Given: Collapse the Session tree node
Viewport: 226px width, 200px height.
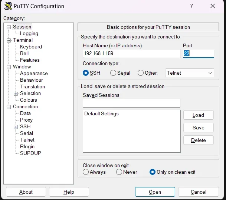Looking at the screenshot, I should pyautogui.click(x=9, y=27).
